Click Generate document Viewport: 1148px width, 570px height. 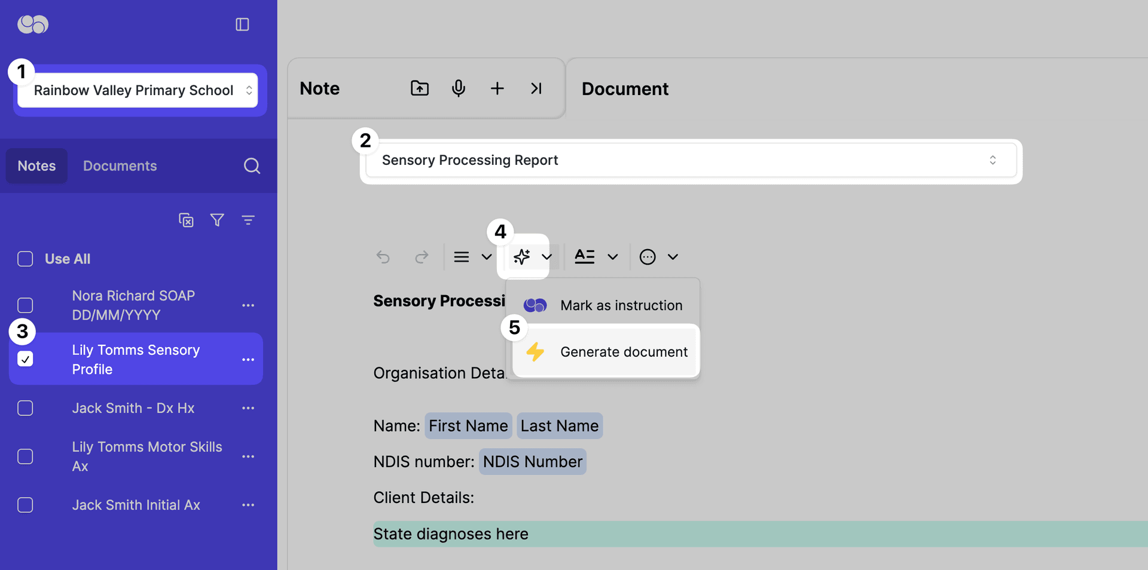click(x=623, y=352)
